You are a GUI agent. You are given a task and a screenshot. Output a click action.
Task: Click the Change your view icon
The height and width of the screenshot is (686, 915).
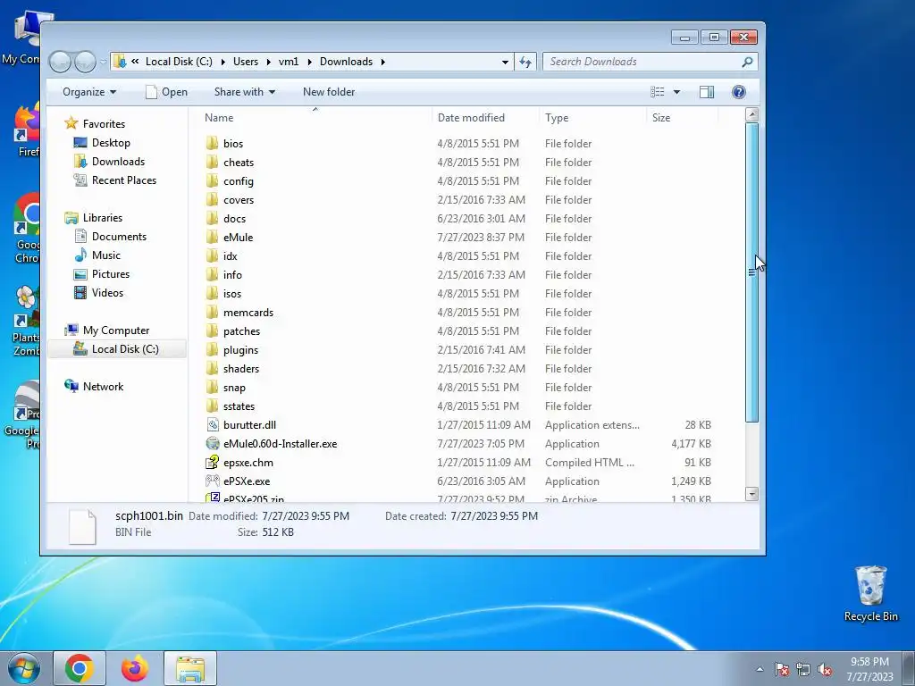tap(658, 92)
